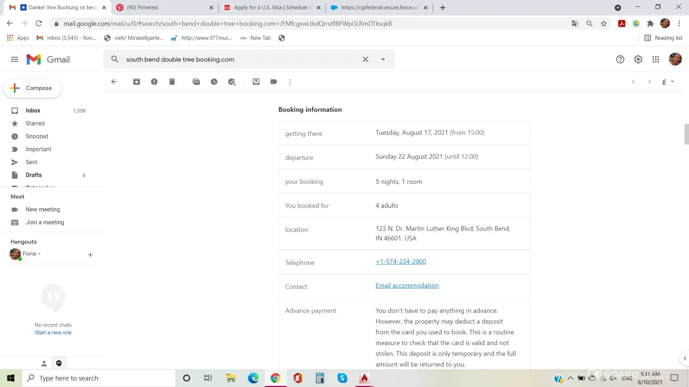This screenshot has width=689, height=387.
Task: Report this email as spam
Action: (x=154, y=82)
